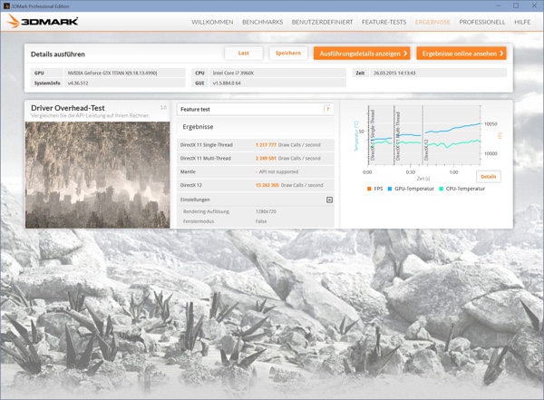Image resolution: width=544 pixels, height=400 pixels.
Task: Open the WILLKOMMEN tab
Action: tap(212, 22)
